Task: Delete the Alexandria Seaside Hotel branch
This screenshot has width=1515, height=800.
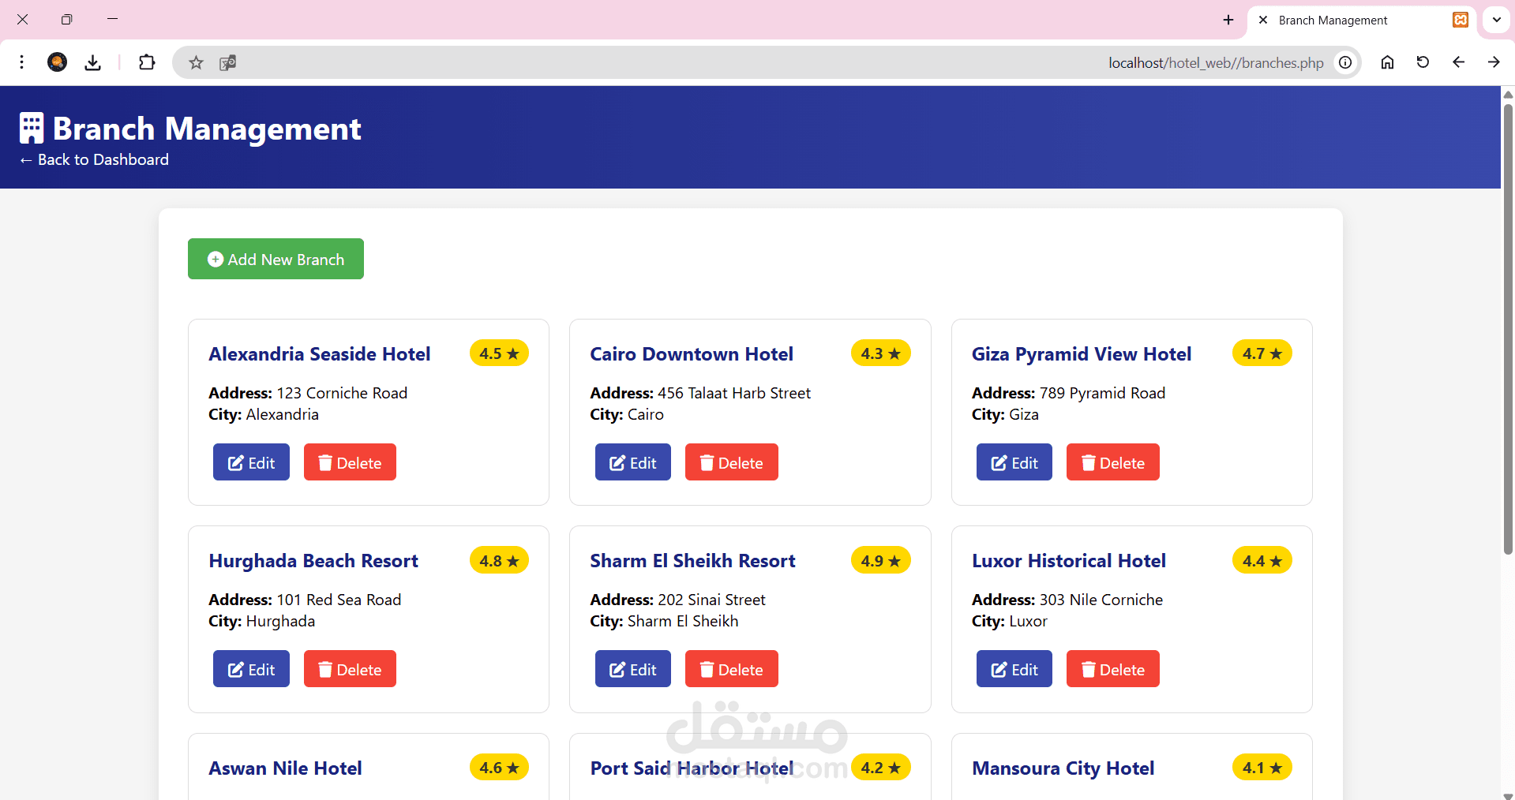Action: (350, 462)
